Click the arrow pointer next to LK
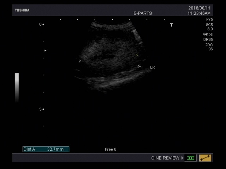The width and height of the screenshot is (226, 169). pos(139,66)
